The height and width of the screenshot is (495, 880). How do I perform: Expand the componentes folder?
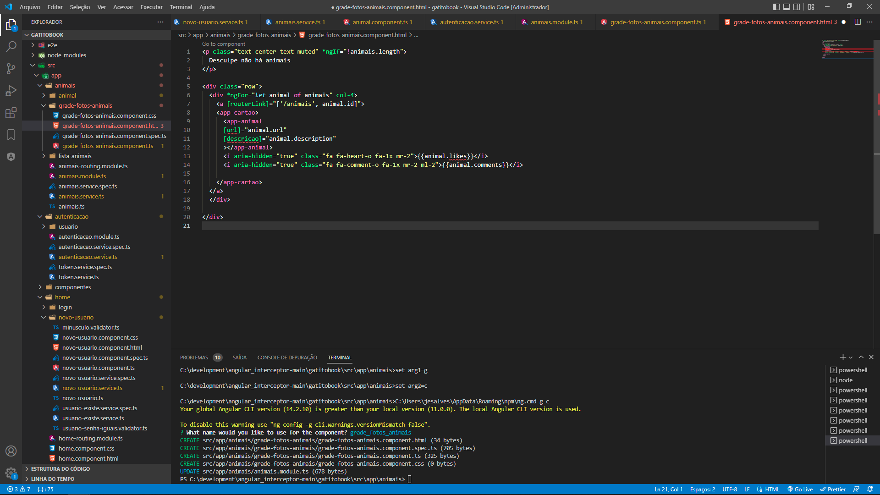pyautogui.click(x=96, y=287)
